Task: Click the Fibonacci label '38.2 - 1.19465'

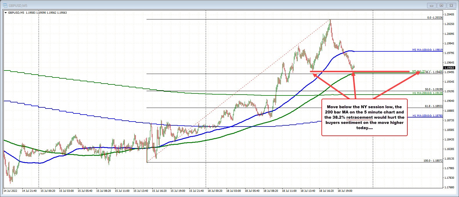Action: (x=434, y=72)
